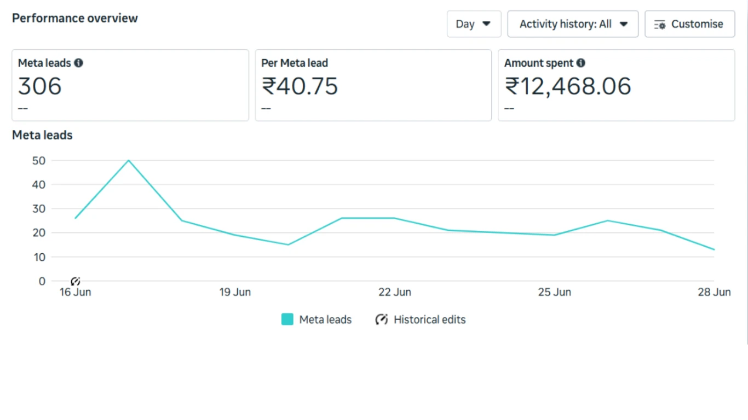Click the Historical edits legend icon

click(x=381, y=319)
